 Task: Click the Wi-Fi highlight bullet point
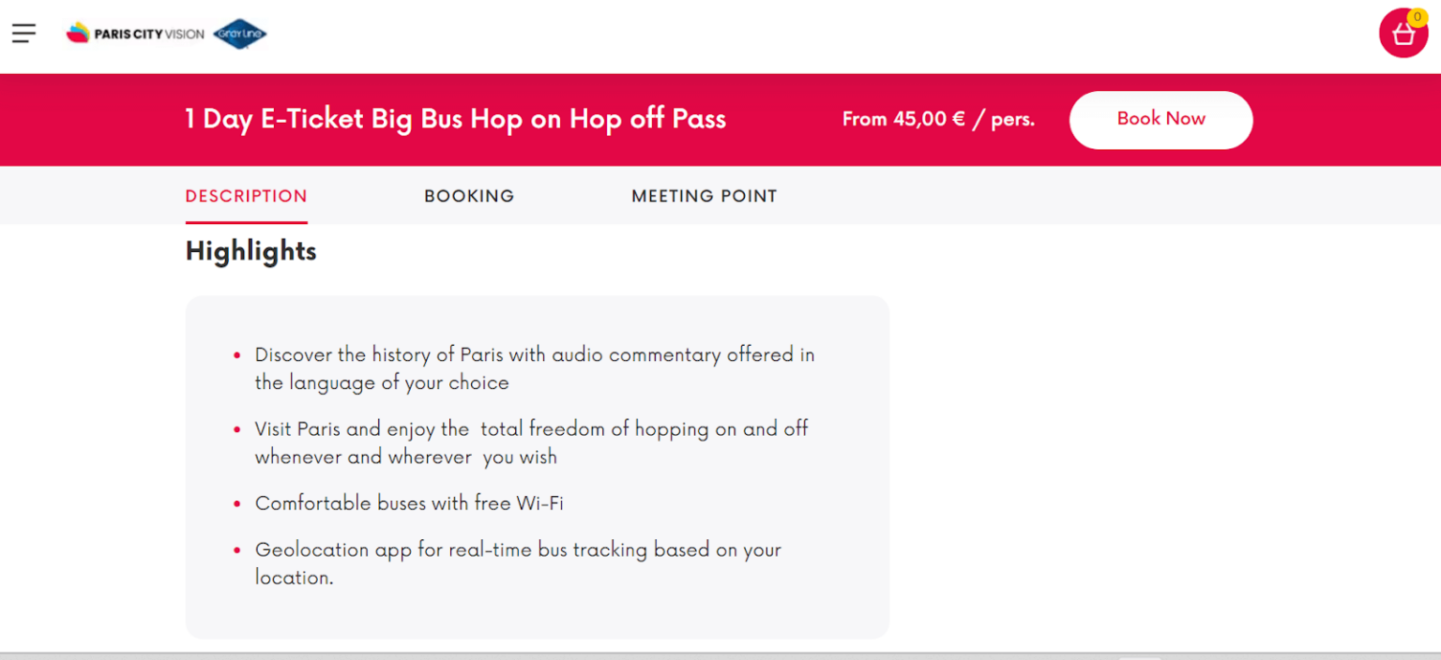[x=409, y=503]
